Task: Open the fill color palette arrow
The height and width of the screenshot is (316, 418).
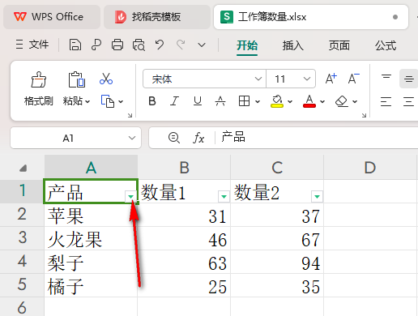Action: [290, 102]
